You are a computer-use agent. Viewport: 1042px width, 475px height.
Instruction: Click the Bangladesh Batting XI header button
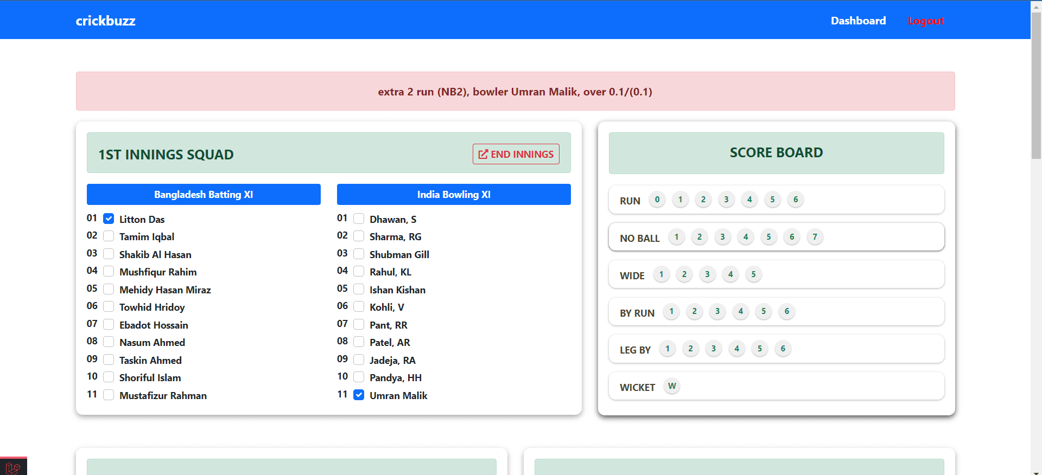pos(204,194)
